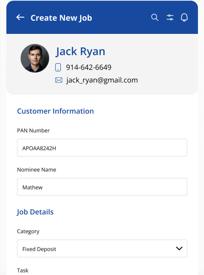Screen dimensions: 204x275
Task: Tap the mobile phone icon
Action: click(58, 67)
